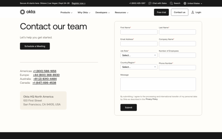Click the Contact our team heading
Image resolution: width=222 pixels, height=139 pixels.
pos(53,26)
